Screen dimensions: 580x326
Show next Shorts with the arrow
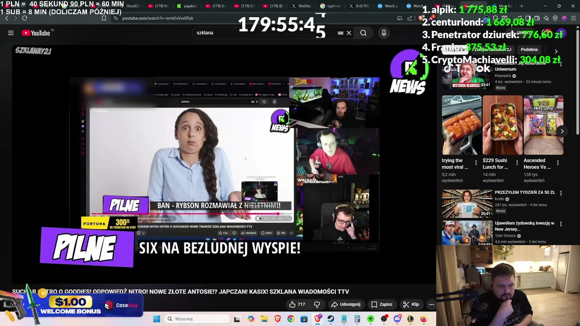tap(562, 131)
